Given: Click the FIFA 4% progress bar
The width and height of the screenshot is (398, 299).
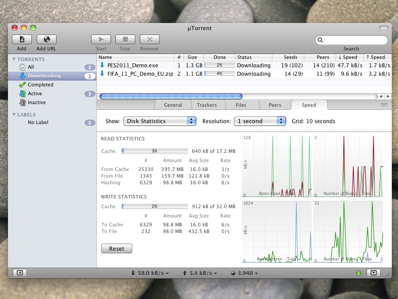Looking at the screenshot, I should 219,74.
